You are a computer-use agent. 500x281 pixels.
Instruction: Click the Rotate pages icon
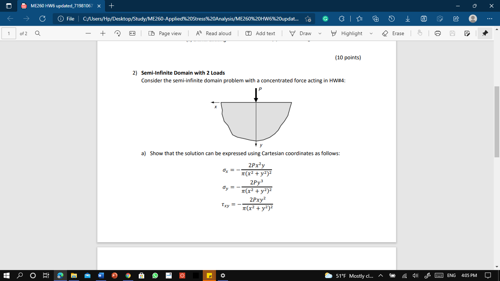coord(117,33)
